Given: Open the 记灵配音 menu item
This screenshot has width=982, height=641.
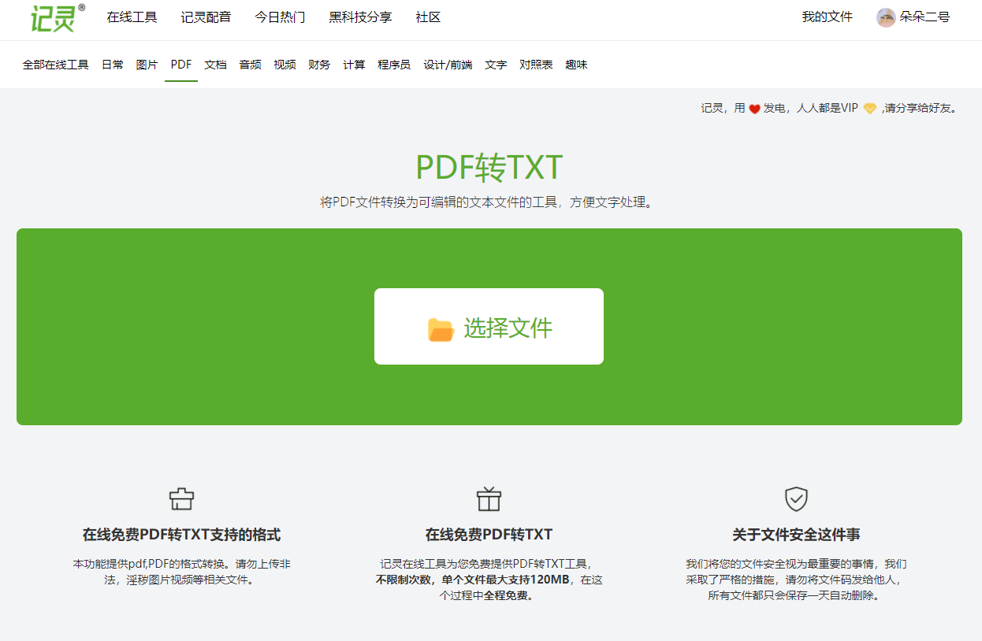Looking at the screenshot, I should click(206, 17).
